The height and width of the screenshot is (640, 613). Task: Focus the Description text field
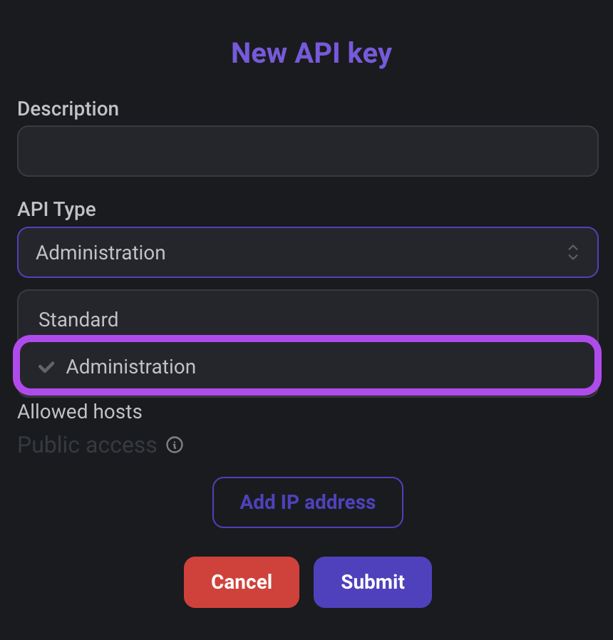tap(308, 151)
